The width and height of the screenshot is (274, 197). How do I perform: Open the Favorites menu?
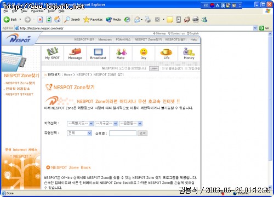coord(37,11)
